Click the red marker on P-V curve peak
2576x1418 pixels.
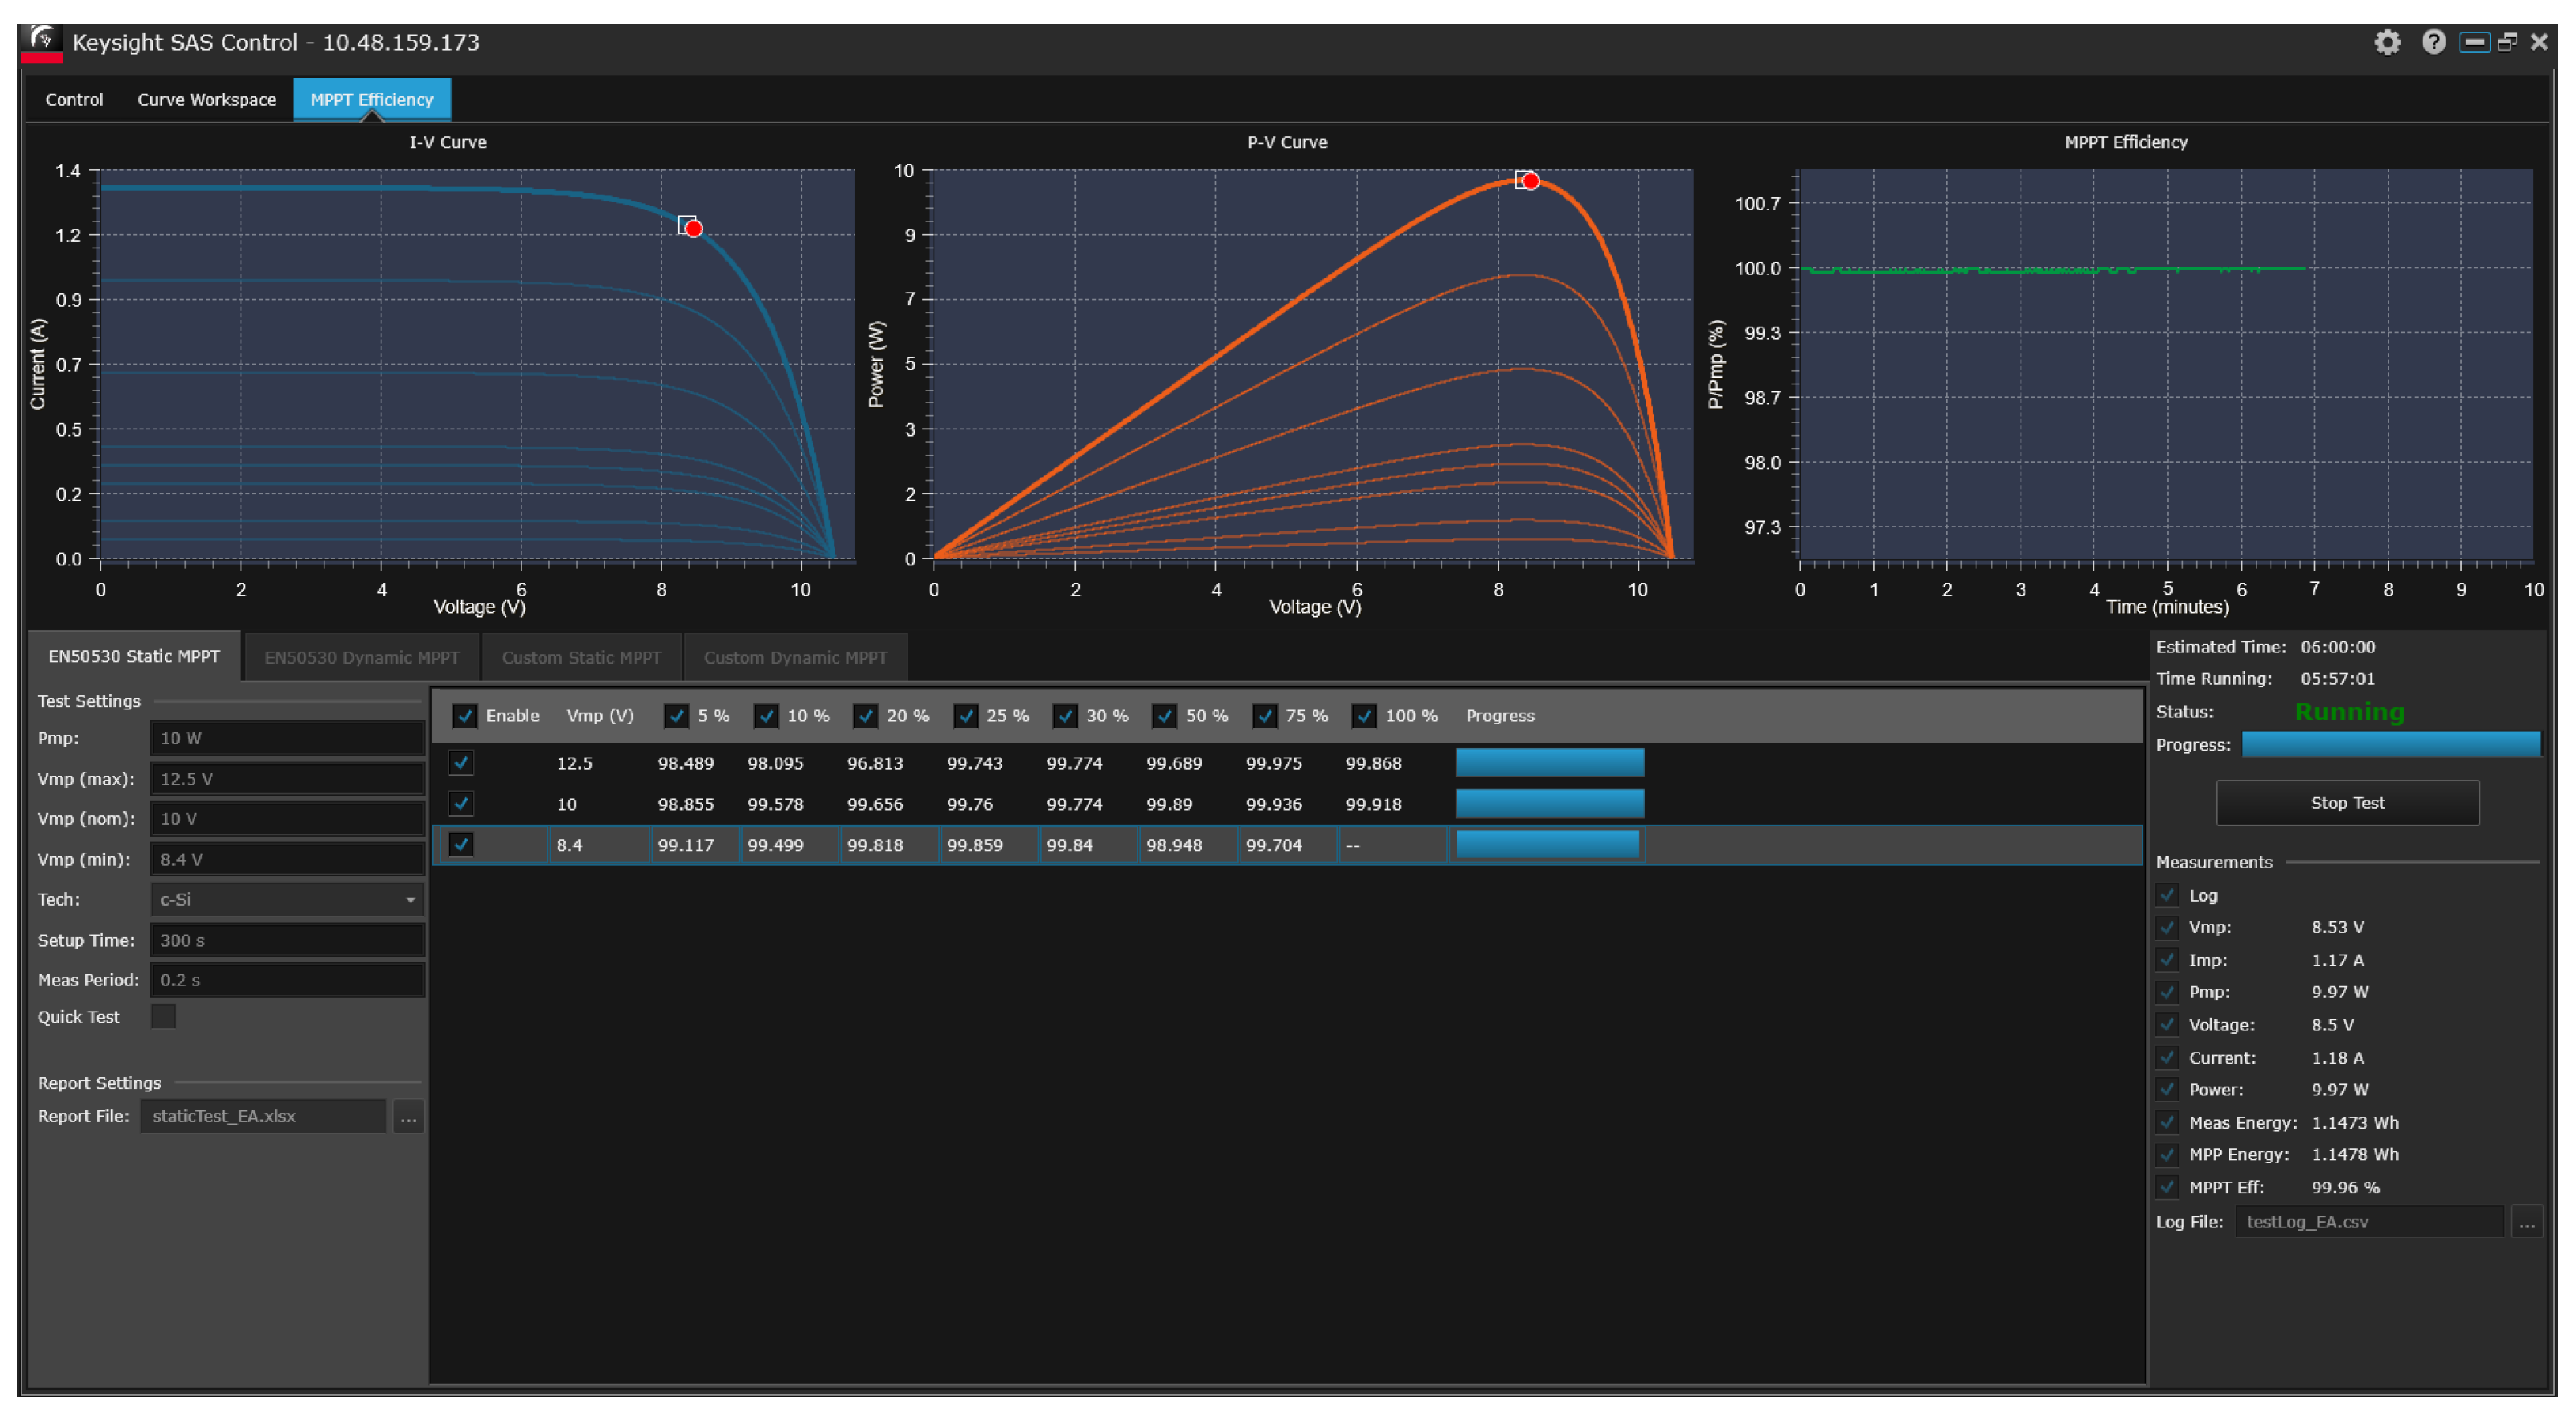[1530, 181]
